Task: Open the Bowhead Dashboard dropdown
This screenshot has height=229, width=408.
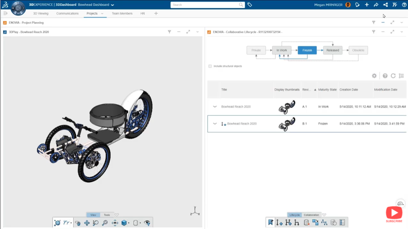Action: [112, 5]
